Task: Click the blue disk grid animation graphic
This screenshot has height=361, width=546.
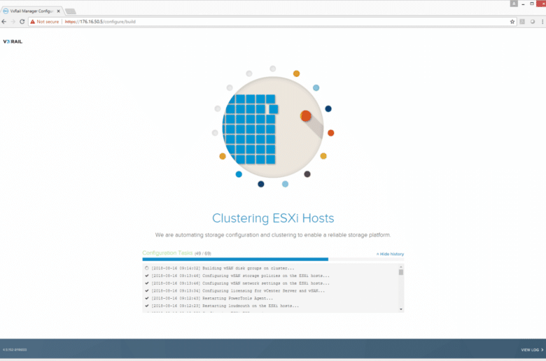Action: pos(250,129)
